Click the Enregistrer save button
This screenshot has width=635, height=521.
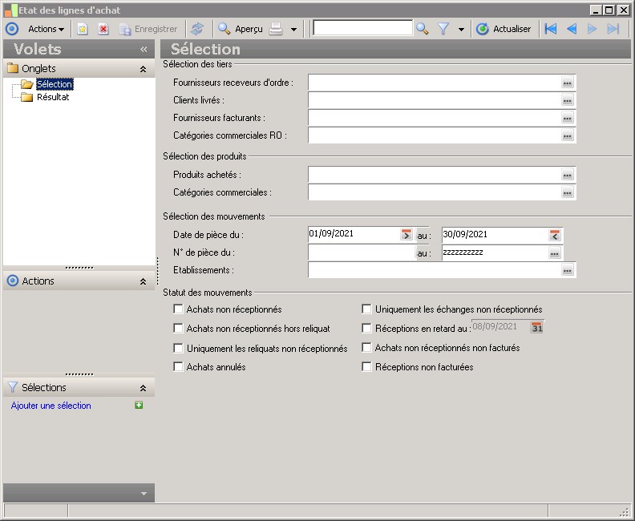(148, 29)
